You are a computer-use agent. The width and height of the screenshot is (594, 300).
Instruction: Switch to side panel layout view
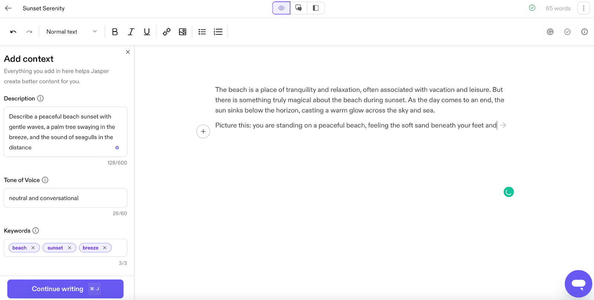click(316, 8)
